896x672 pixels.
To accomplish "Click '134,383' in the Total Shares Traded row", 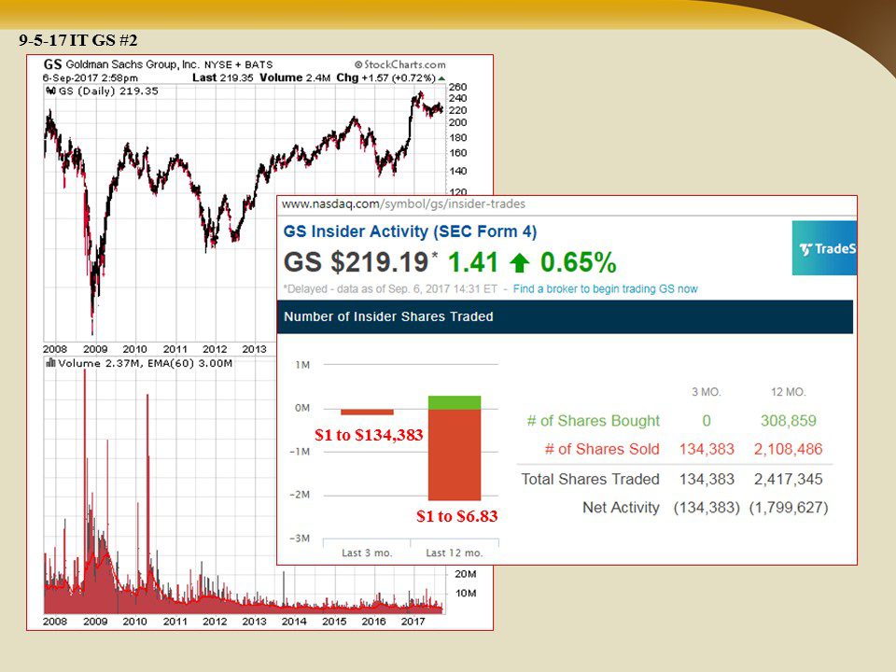I will click(707, 479).
